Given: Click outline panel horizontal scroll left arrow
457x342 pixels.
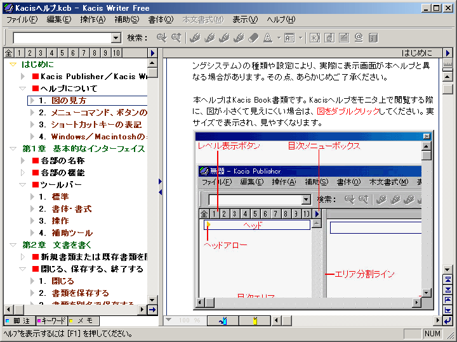Looking at the screenshot, I should coord(9,310).
